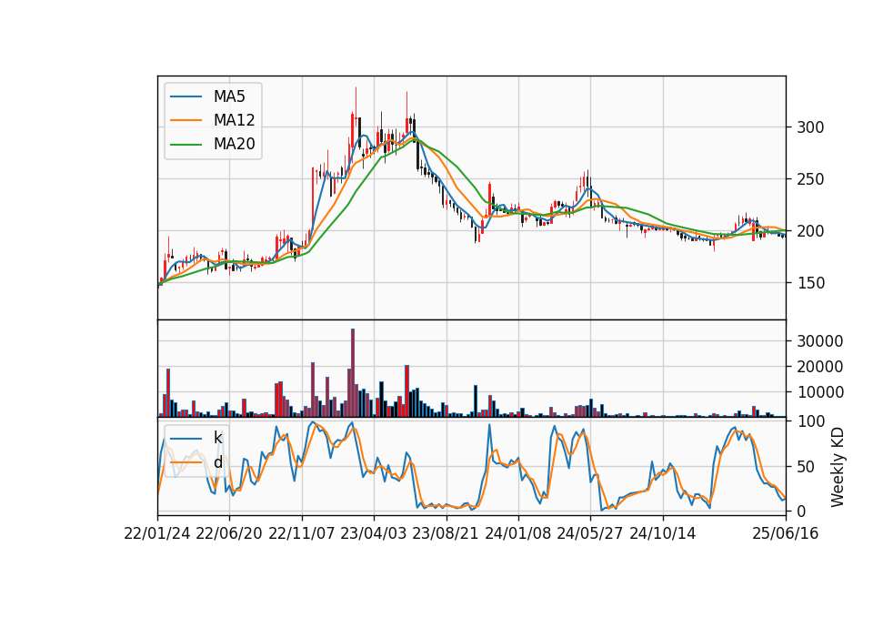This screenshot has height=628, width=873.
Task: Click the 24/01/08 date label
Action: click(x=518, y=533)
